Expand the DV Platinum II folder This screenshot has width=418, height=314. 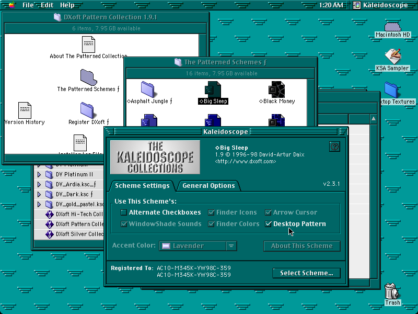pyautogui.click(x=39, y=174)
